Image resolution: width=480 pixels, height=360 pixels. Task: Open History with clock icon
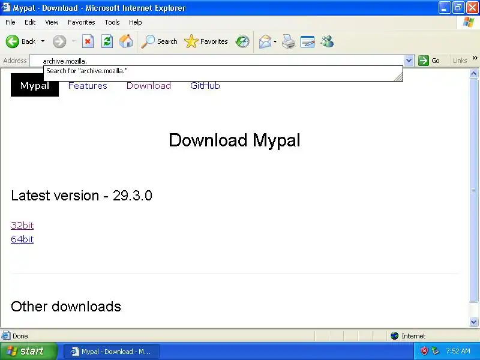click(242, 41)
